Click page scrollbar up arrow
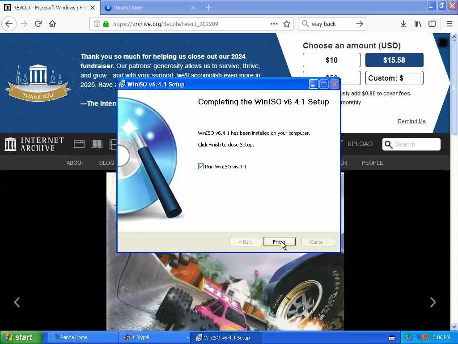Screen dimensions: 458x344 tap(454, 37)
